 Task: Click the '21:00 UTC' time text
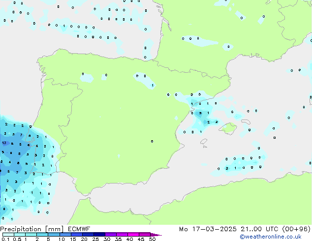[x=259, y=229]
